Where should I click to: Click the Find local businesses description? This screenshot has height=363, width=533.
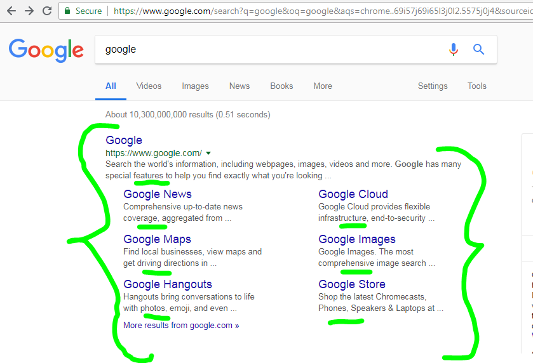pyautogui.click(x=192, y=258)
